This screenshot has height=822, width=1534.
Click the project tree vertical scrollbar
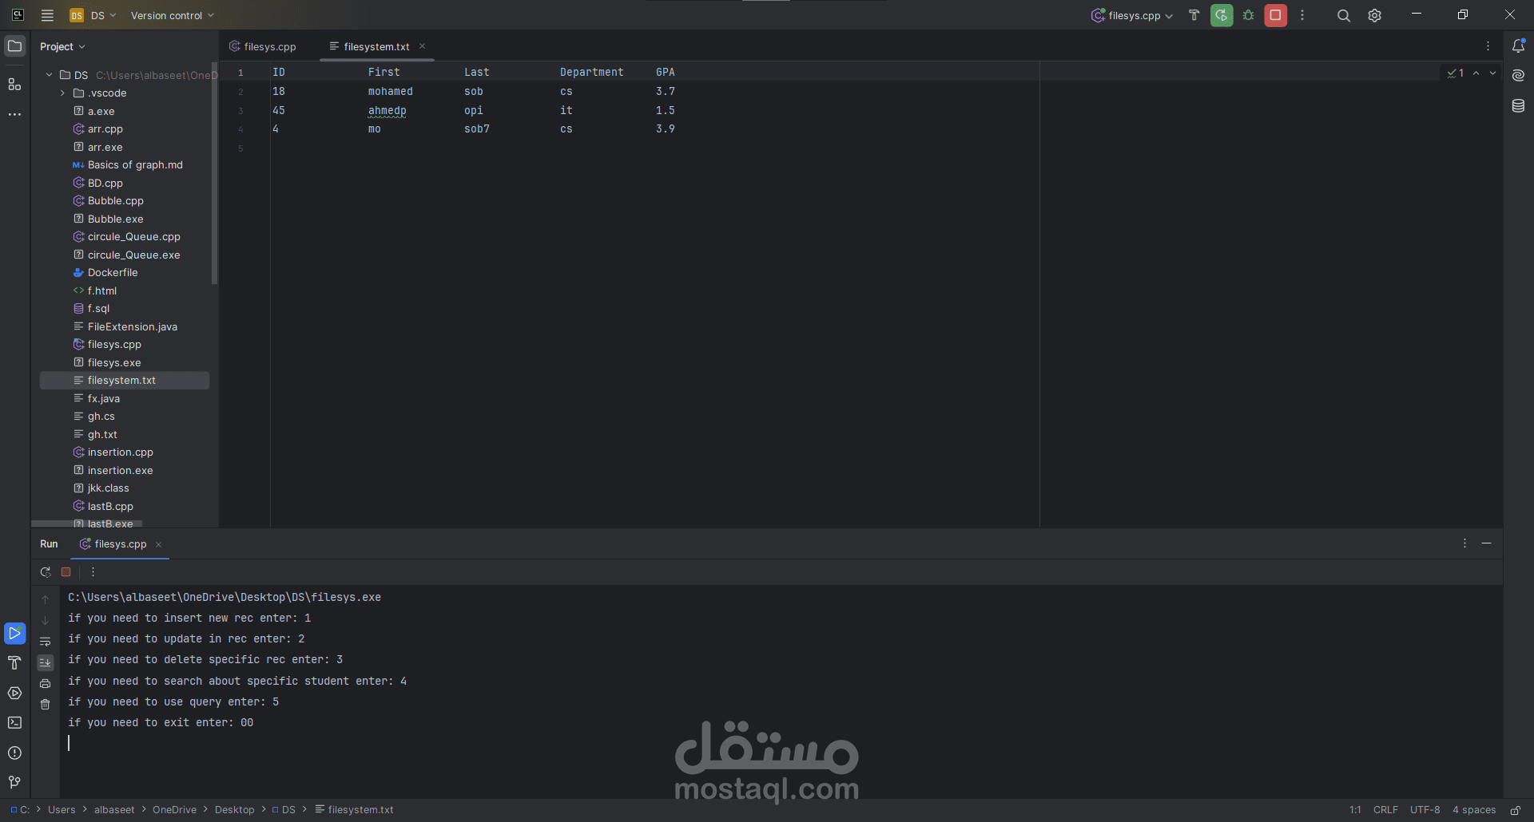[214, 173]
